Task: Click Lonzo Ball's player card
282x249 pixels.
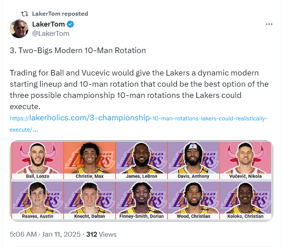Action: point(37,160)
